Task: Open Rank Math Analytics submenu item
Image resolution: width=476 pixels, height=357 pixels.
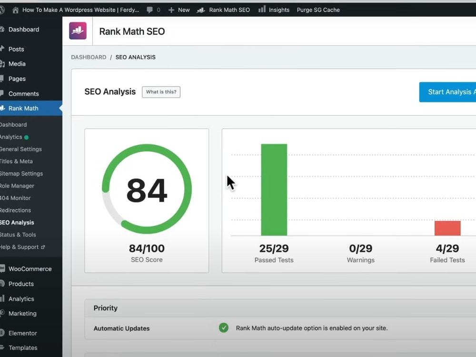Action: click(x=11, y=137)
